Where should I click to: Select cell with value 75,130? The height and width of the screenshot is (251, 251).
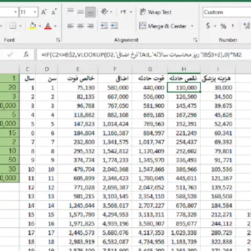point(78,87)
